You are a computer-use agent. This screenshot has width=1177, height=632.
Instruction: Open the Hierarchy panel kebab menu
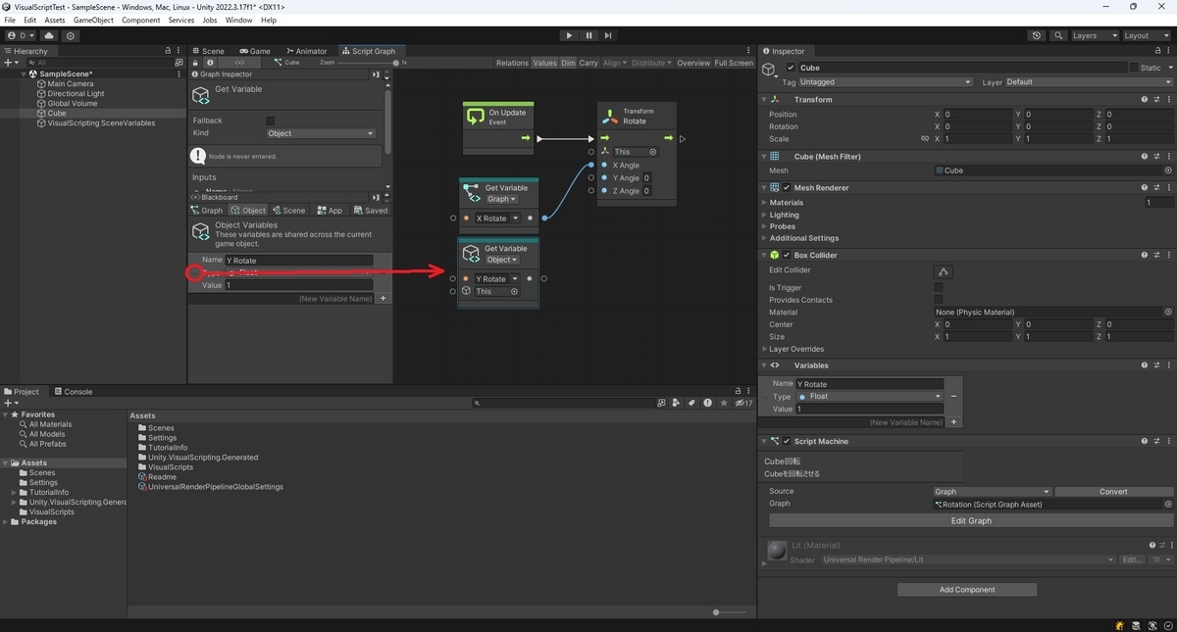[x=179, y=51]
